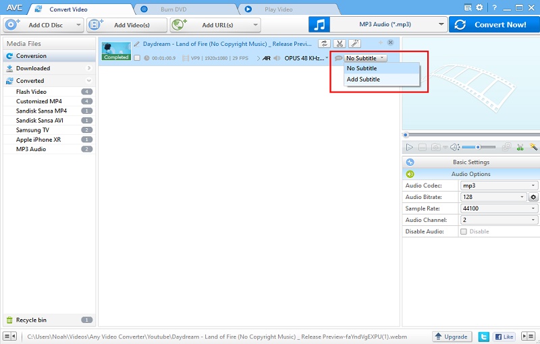The image size is (540, 344).
Task: Take a snapshot with the camera icon
Action: point(435,147)
